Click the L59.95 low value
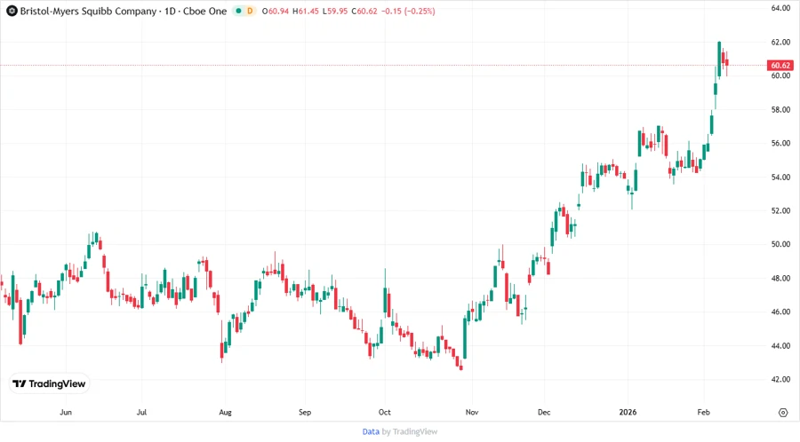The image size is (800, 442). (335, 11)
